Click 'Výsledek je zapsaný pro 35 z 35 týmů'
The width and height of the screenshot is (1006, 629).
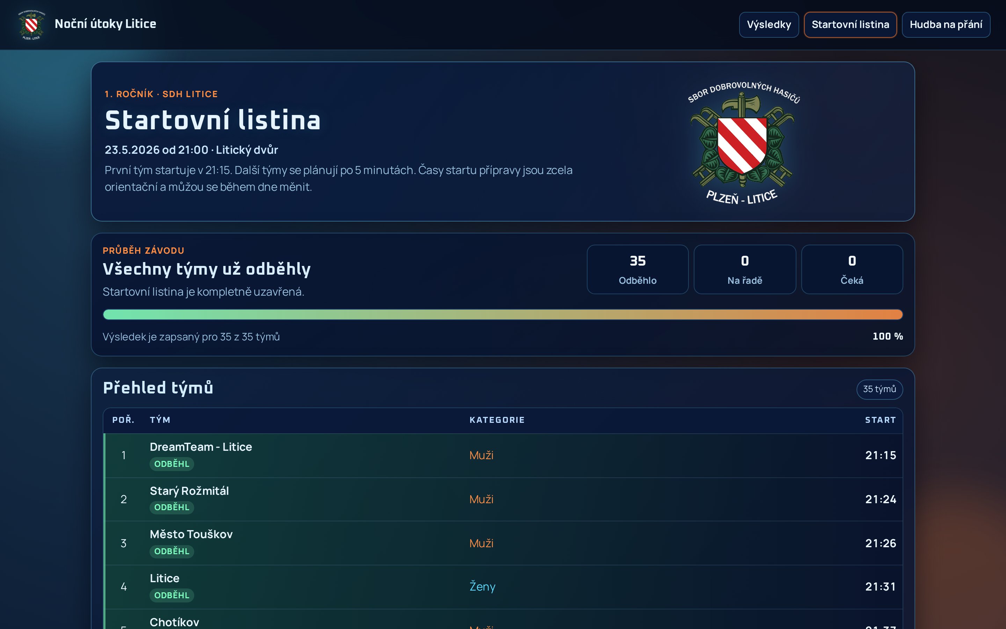coord(191,337)
